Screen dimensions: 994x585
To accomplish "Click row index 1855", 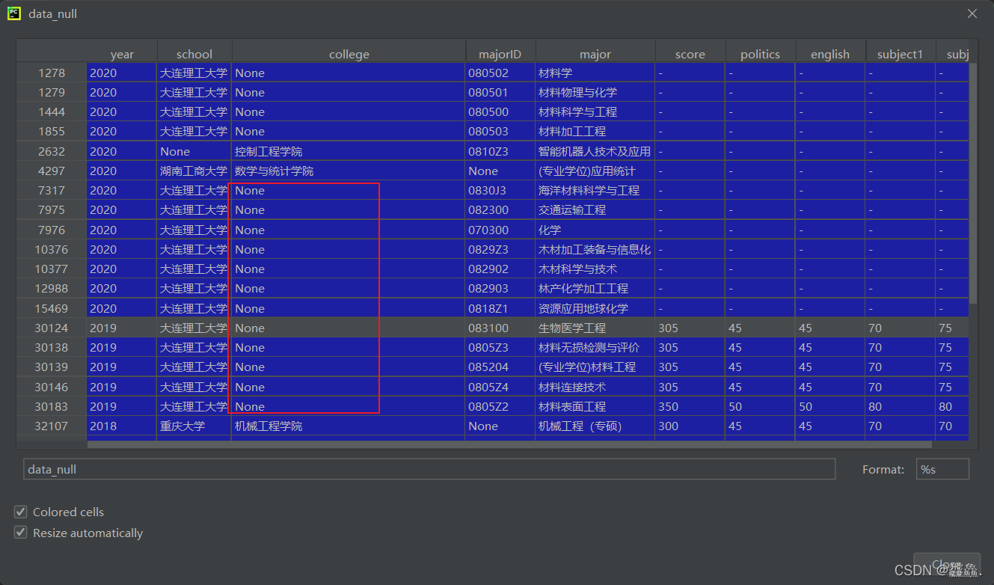I will pyautogui.click(x=52, y=131).
